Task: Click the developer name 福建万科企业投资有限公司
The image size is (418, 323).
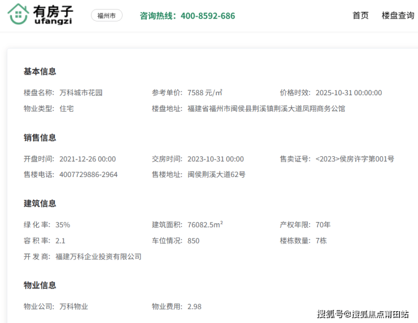Action: tap(98, 256)
